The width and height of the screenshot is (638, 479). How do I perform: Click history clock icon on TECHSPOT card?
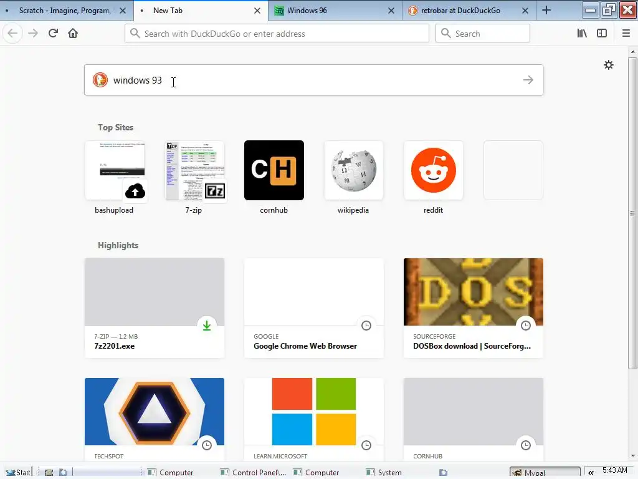pos(207,445)
